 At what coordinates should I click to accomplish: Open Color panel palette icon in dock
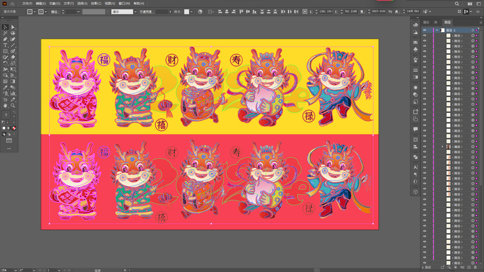coord(416,25)
